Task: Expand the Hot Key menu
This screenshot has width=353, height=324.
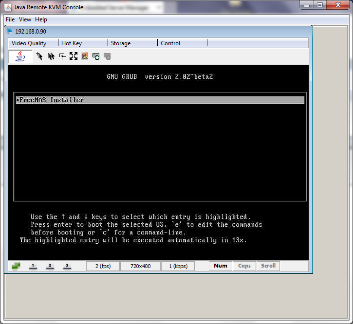Action: click(72, 43)
